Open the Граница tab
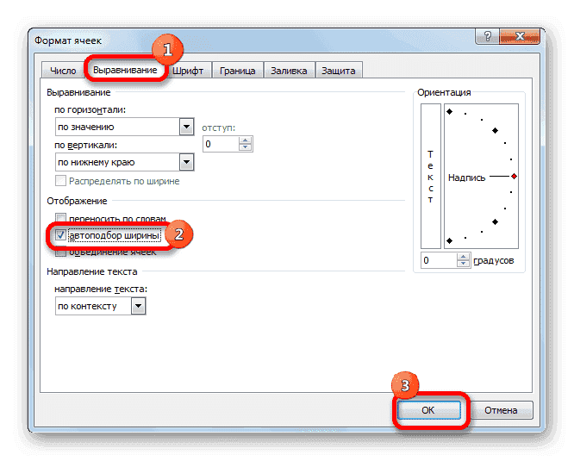 point(237,71)
